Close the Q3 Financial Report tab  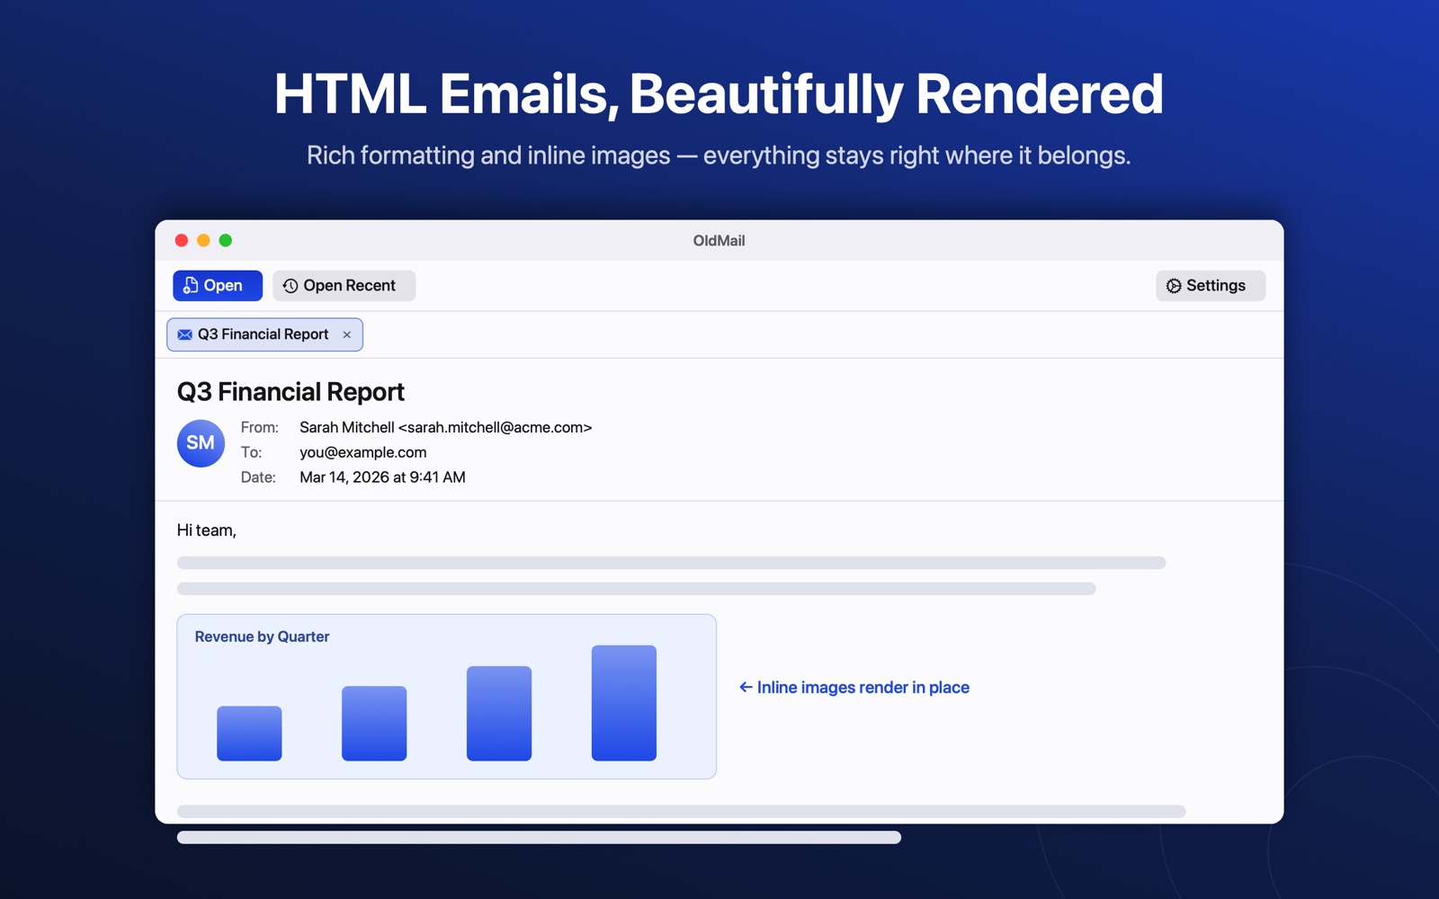[346, 334]
